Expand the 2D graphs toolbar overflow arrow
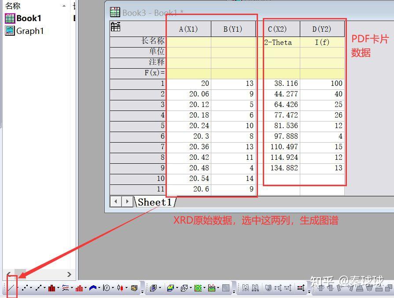 143,291
